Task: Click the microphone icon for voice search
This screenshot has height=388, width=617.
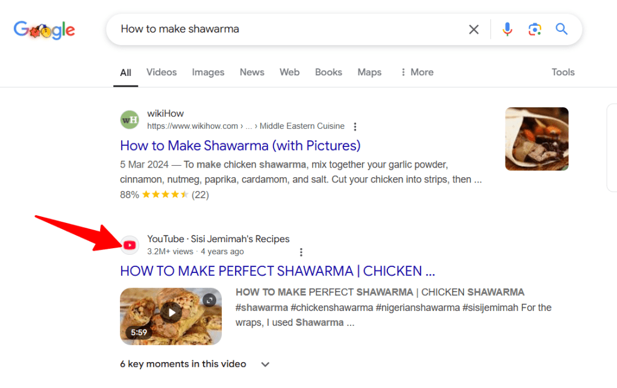Action: click(507, 29)
